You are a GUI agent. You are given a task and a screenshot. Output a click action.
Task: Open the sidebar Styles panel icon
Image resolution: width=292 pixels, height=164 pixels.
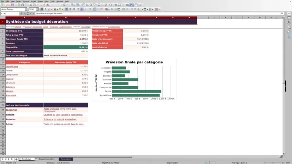(x=289, y=23)
